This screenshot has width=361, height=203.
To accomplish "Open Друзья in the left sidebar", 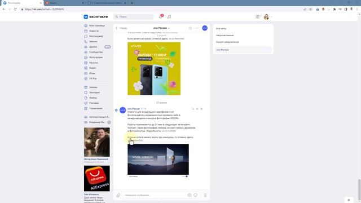I will click(93, 47).
